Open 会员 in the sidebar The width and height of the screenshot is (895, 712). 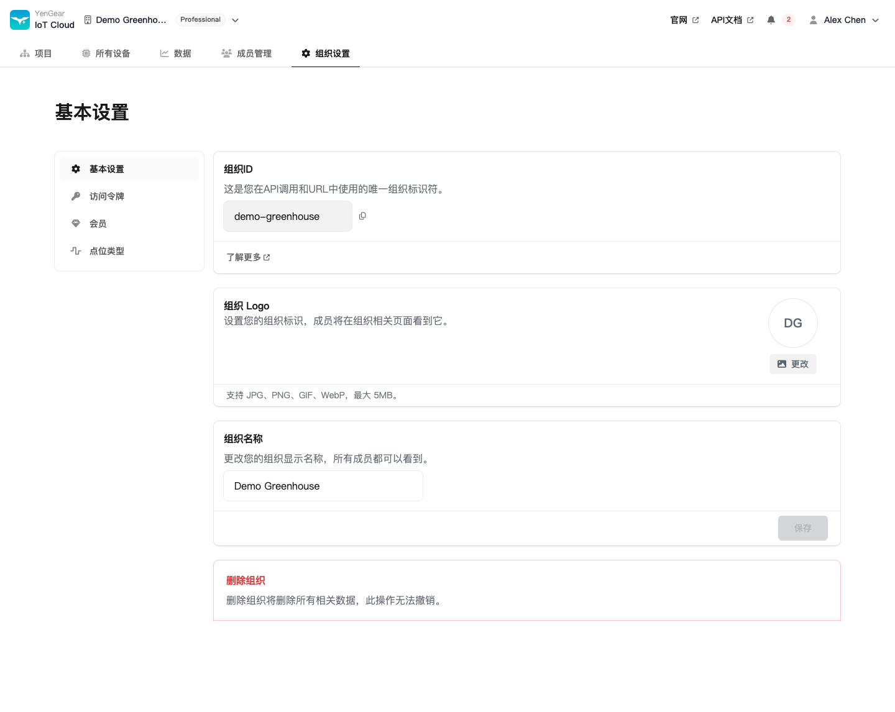click(x=129, y=224)
